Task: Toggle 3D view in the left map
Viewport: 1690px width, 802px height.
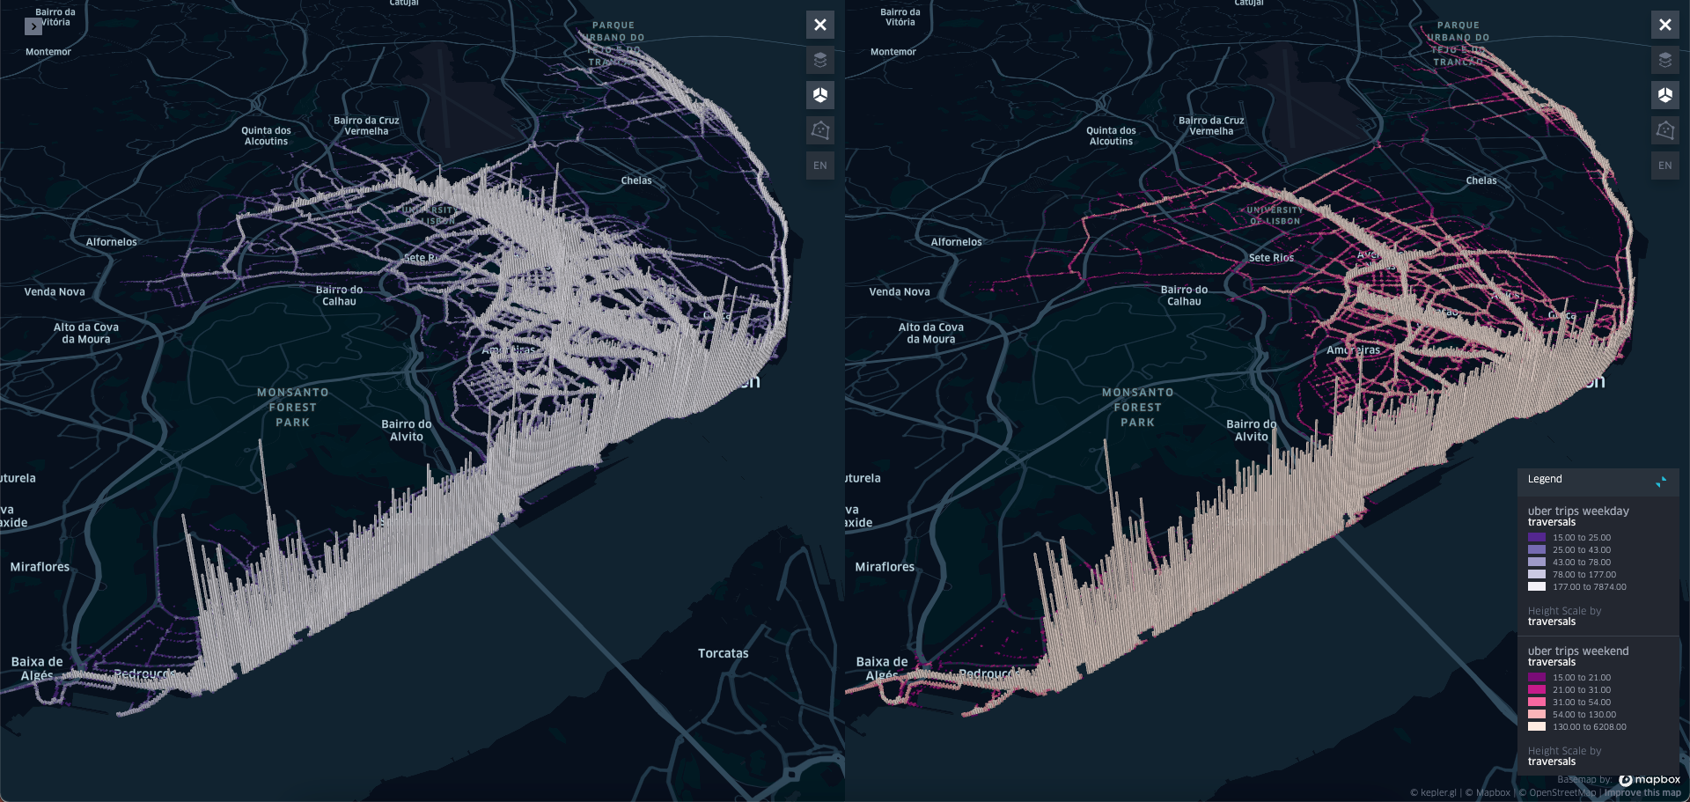Action: 820,95
